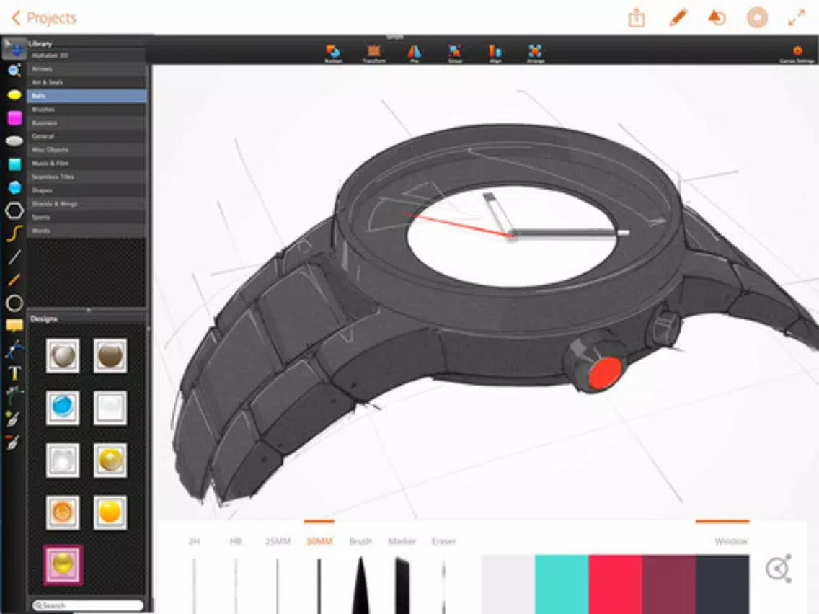Pick the turquoise color swatch
The image size is (819, 614).
coord(562,584)
